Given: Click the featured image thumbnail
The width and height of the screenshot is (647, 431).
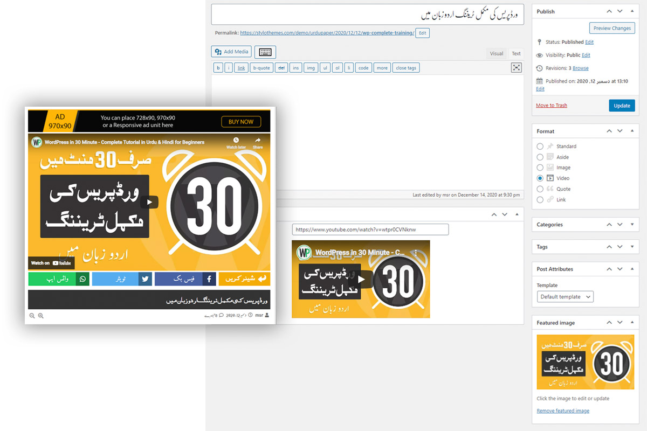Looking at the screenshot, I should coord(586,362).
